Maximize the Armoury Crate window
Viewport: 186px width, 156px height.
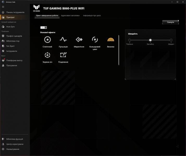tap(177, 2)
